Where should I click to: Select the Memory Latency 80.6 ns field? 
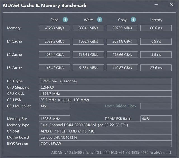coord(156,28)
